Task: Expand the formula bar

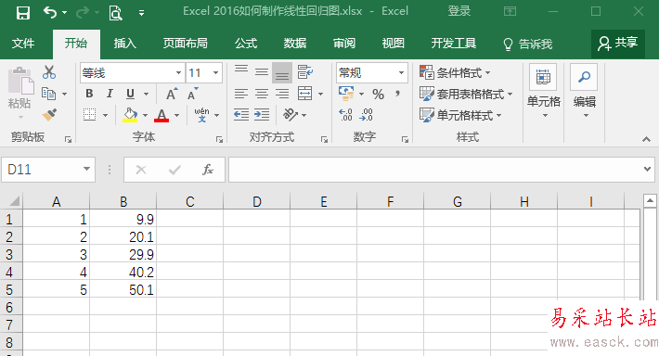Action: click(647, 169)
